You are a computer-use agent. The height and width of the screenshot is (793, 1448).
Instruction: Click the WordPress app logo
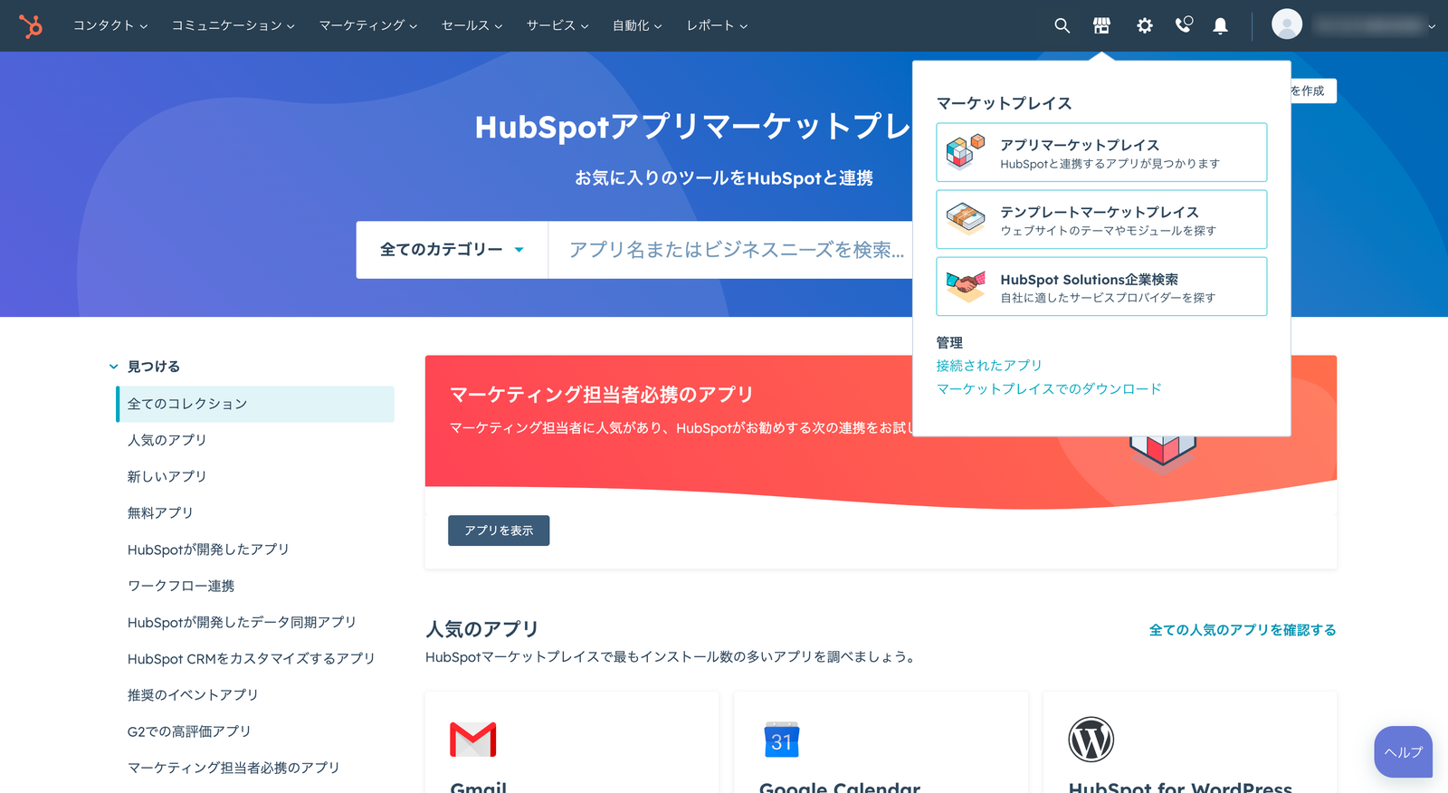click(x=1091, y=740)
